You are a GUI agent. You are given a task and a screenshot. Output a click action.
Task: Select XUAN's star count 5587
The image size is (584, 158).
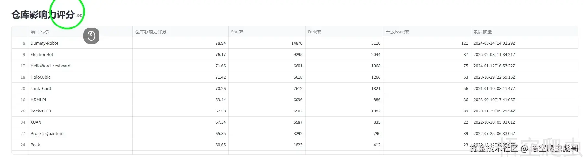coord(298,122)
